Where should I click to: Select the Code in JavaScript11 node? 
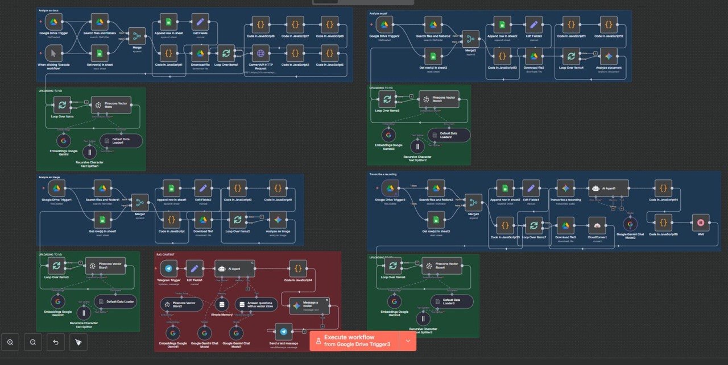[572, 24]
